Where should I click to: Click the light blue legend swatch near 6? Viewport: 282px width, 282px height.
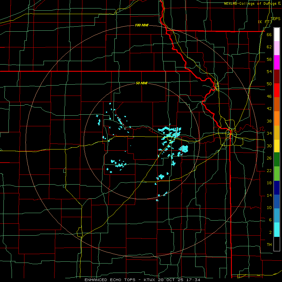point(277,216)
